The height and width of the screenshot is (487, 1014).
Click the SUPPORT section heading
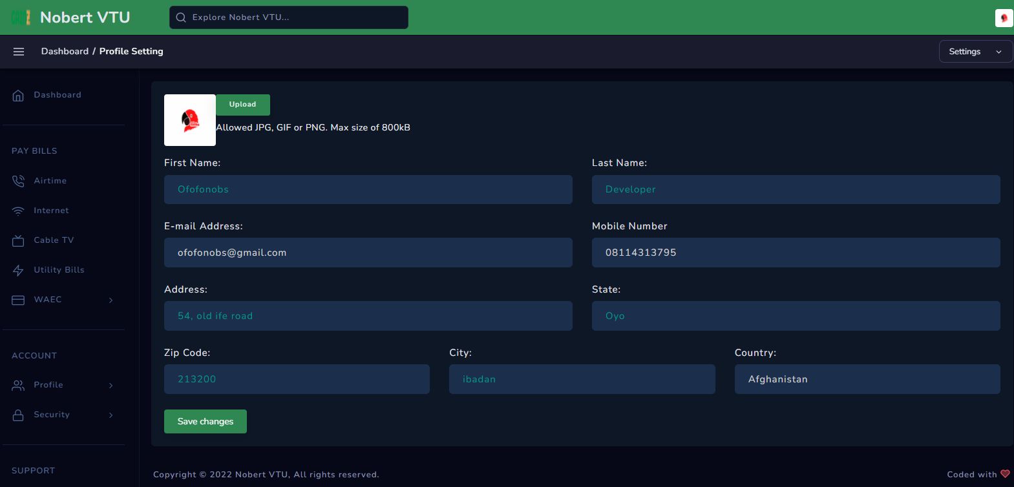pos(34,471)
